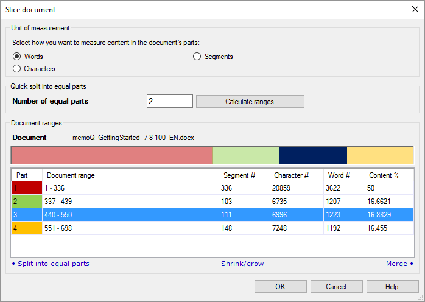Click the yellow segment in range bar
425x302 pixels.
click(x=379, y=155)
